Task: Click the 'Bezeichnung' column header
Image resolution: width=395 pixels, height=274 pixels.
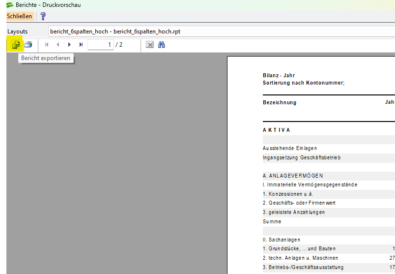Action: click(x=280, y=103)
